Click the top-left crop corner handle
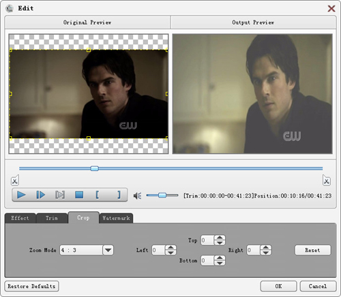Screen dimensions: 341x297 click(11, 50)
